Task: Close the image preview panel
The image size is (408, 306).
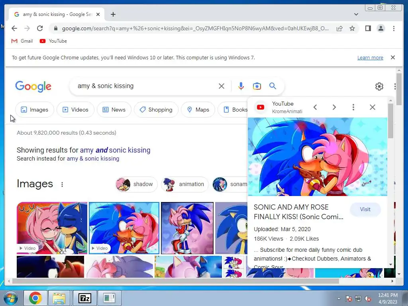Action: pos(373,107)
